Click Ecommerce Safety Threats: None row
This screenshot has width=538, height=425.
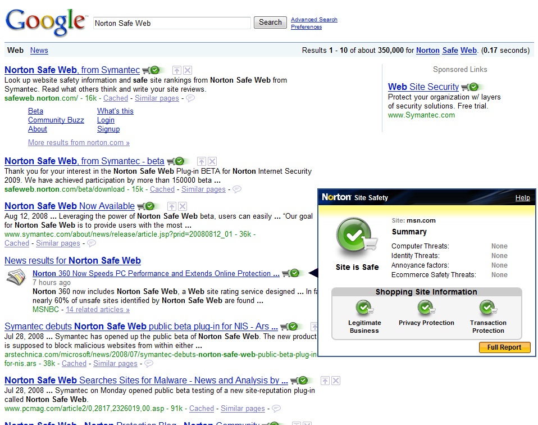coord(449,275)
